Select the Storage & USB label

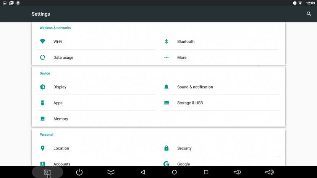point(190,103)
